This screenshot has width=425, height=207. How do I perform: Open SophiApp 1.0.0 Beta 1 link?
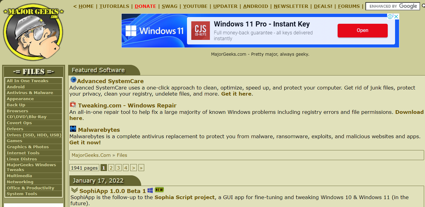pyautogui.click(x=112, y=191)
